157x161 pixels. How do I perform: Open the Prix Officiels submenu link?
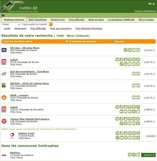[x=38, y=29]
